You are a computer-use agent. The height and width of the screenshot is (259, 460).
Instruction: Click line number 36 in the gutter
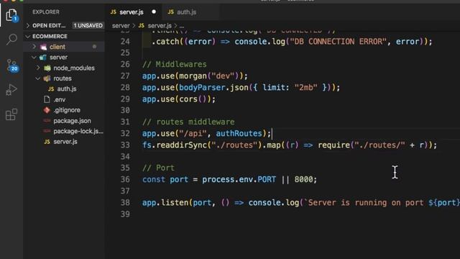click(125, 179)
